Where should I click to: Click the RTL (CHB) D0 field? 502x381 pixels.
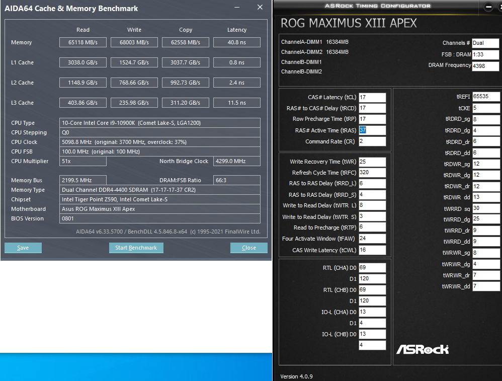pyautogui.click(x=372, y=290)
